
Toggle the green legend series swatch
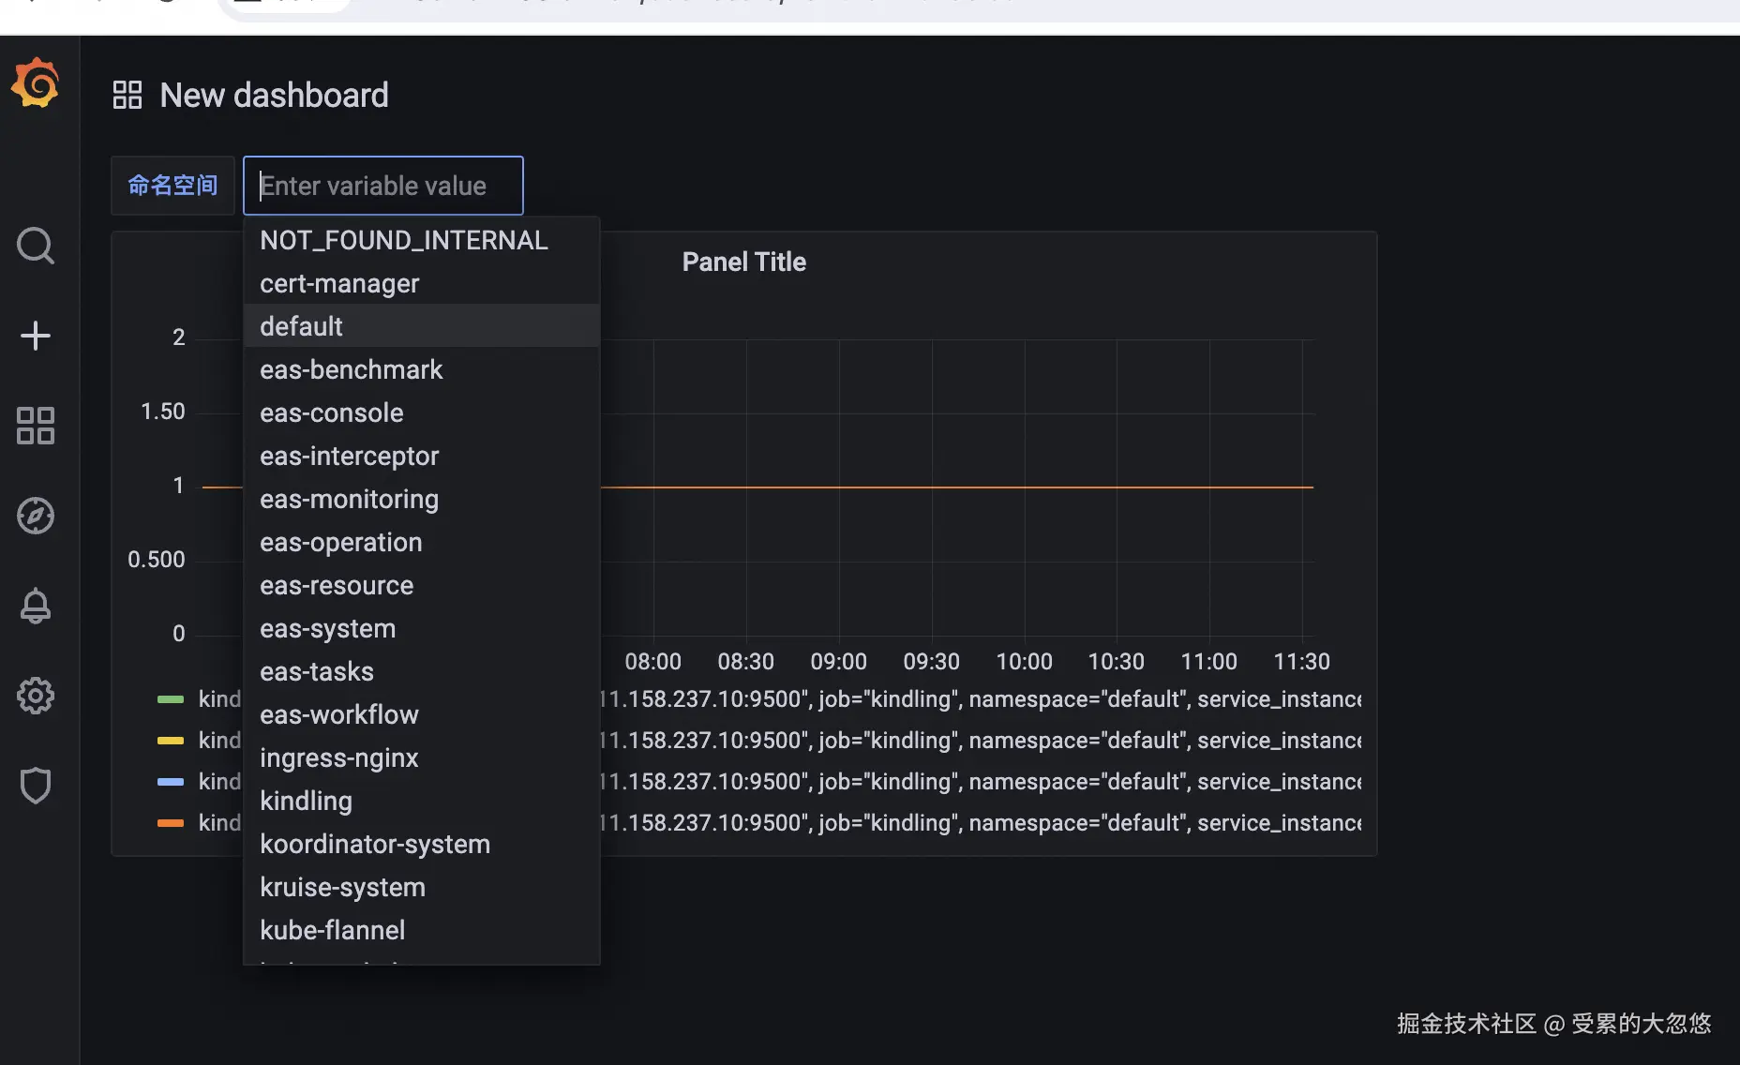171,699
